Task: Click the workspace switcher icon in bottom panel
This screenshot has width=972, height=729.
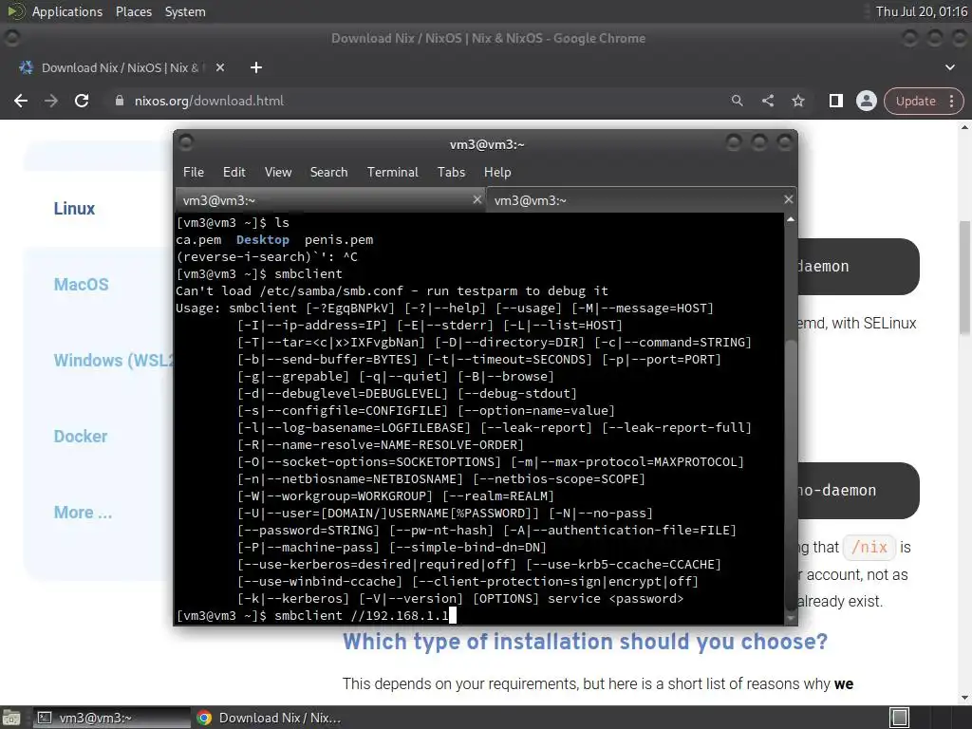Action: pos(899,718)
